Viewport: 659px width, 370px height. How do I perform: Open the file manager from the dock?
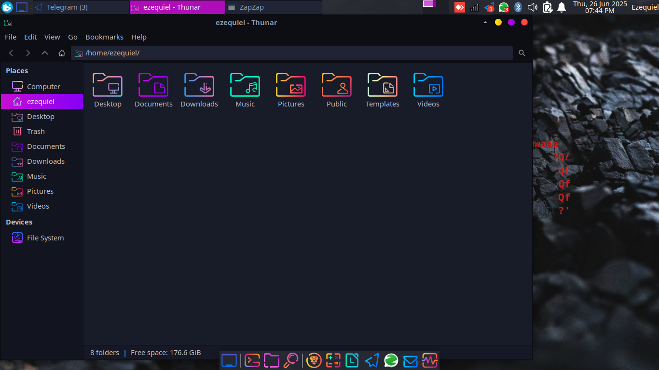[272, 360]
